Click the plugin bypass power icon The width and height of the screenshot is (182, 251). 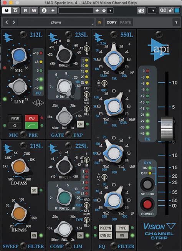point(7,11)
